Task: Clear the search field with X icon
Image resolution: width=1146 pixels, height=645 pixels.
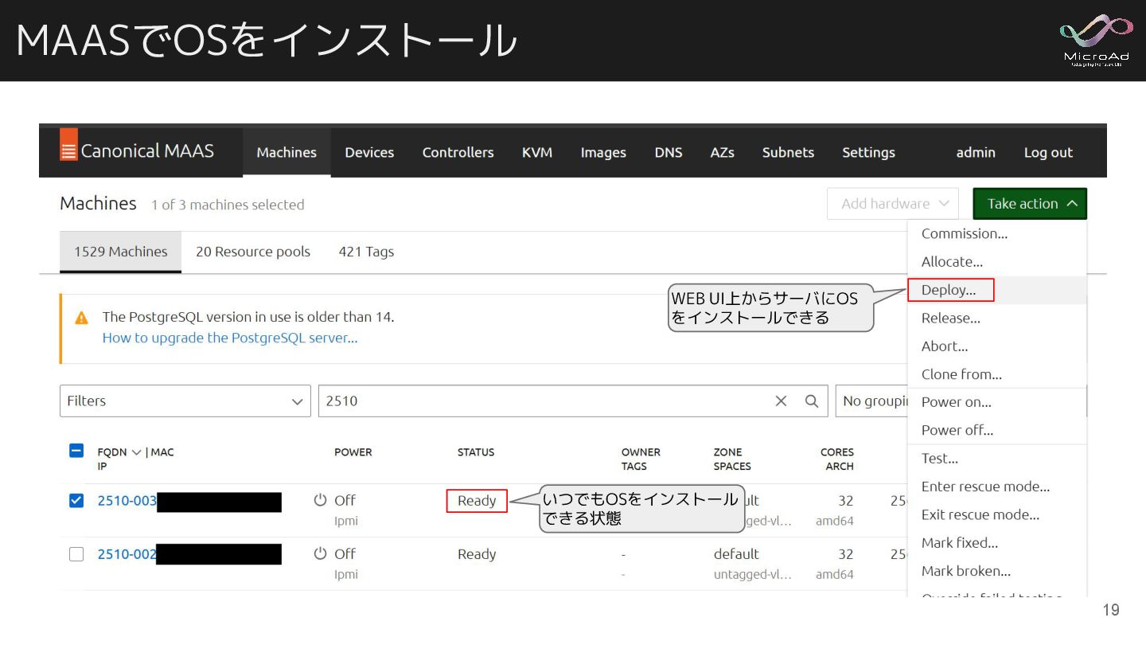Action: point(782,401)
